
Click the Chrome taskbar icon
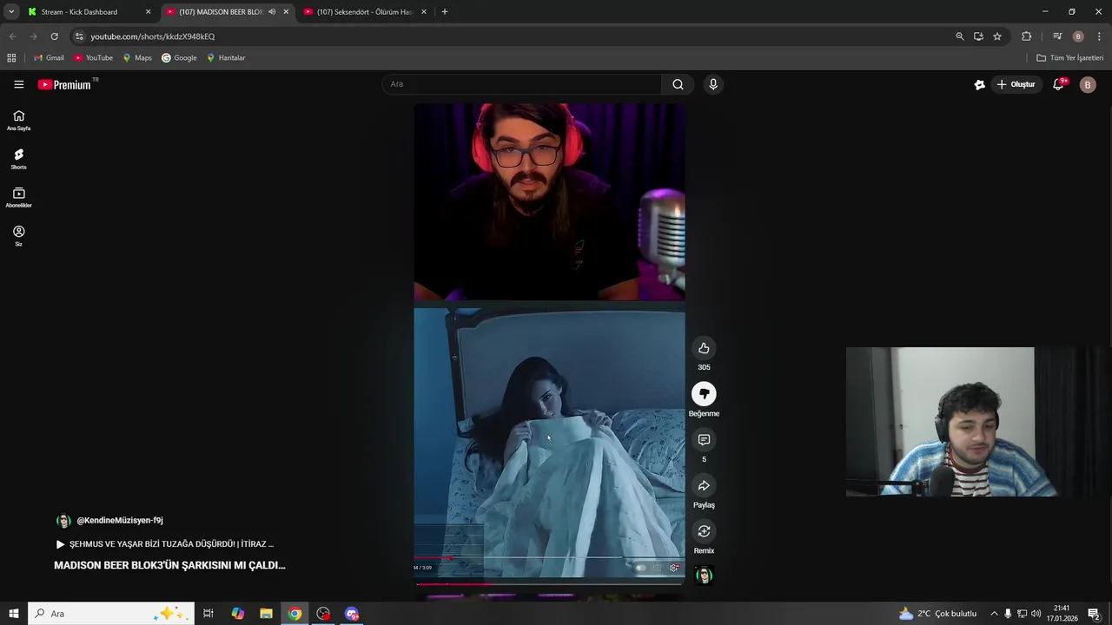pos(295,614)
